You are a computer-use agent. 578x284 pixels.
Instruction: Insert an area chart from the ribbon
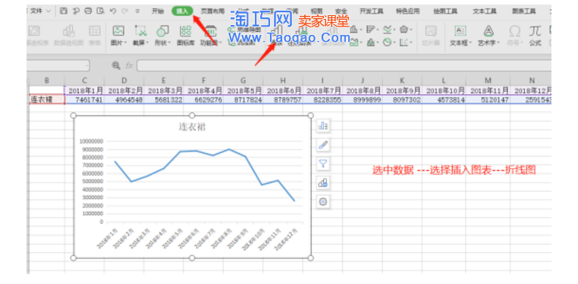tap(354, 42)
